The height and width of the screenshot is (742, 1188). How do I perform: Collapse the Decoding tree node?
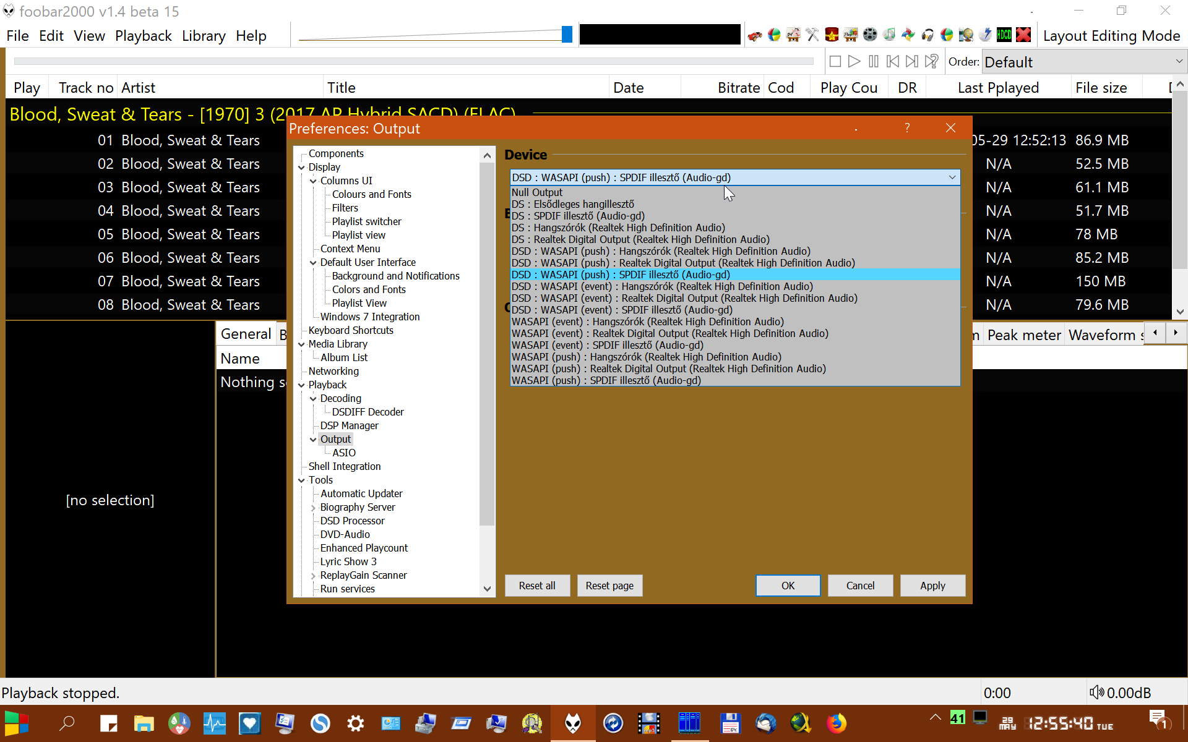pyautogui.click(x=313, y=398)
